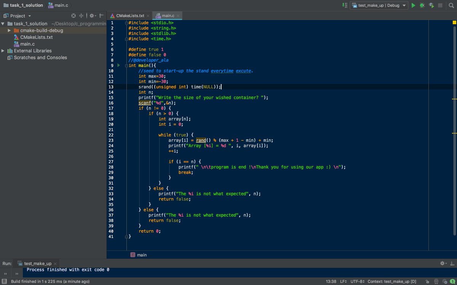Expand the cmake-build-debug folder
Image resolution: width=457 pixels, height=285 pixels.
tap(10, 30)
